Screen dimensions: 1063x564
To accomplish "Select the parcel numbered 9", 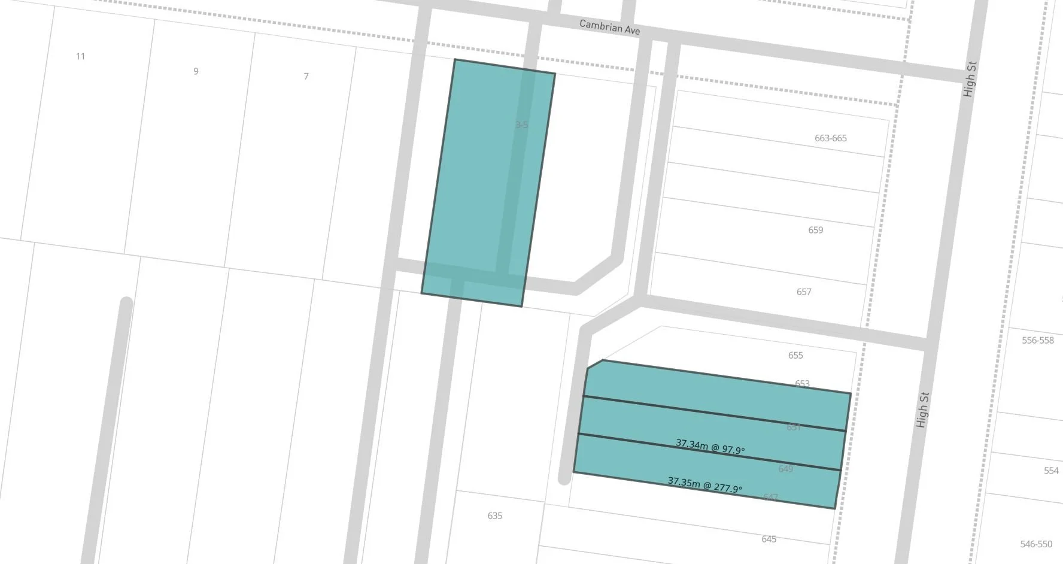I will pos(189,144).
